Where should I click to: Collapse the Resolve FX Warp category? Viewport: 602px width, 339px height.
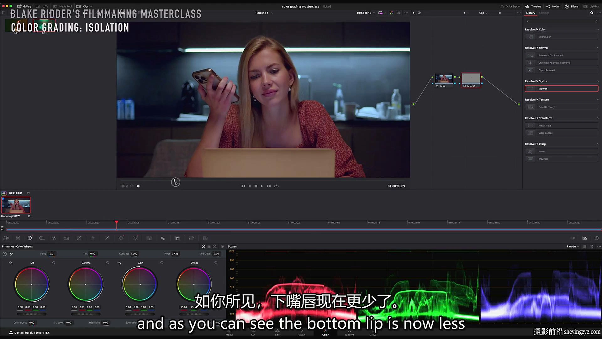click(597, 144)
